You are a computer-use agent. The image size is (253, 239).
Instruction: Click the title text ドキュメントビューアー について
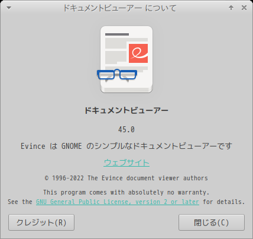pos(120,8)
